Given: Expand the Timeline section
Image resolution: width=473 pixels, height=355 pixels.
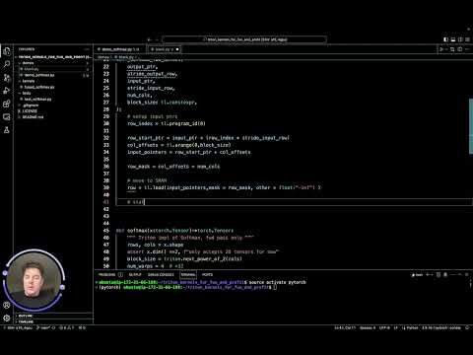Looking at the screenshot, I should click(54, 321).
